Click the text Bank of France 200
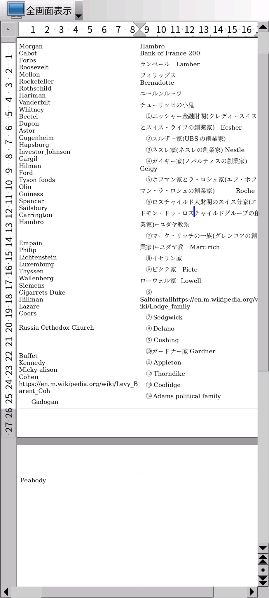 point(170,53)
